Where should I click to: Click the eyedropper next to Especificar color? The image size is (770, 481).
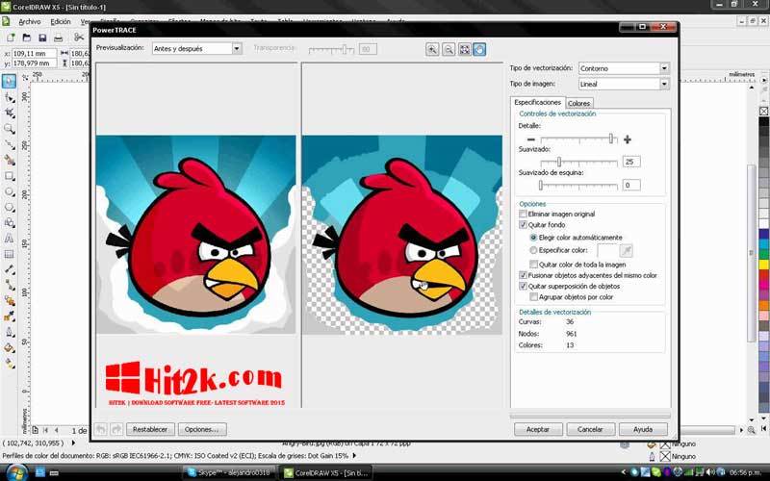point(627,251)
